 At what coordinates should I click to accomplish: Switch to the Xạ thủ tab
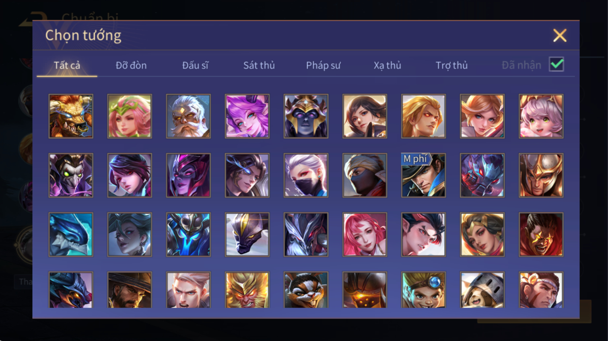click(387, 65)
